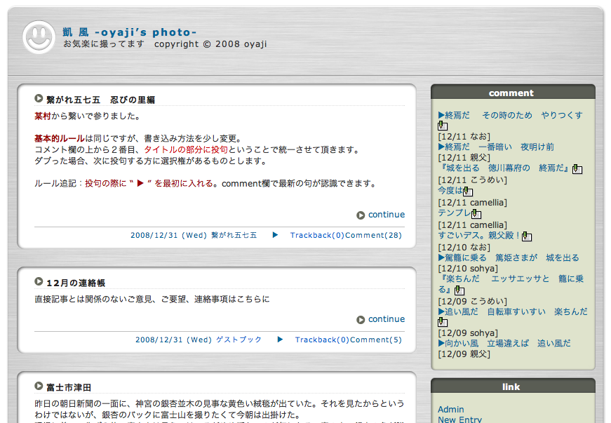Viewport: 611px width, 423px height.
Task: Open comment ▶駕籠に乗る 篤姫さまが 城を出る
Action: [x=509, y=257]
